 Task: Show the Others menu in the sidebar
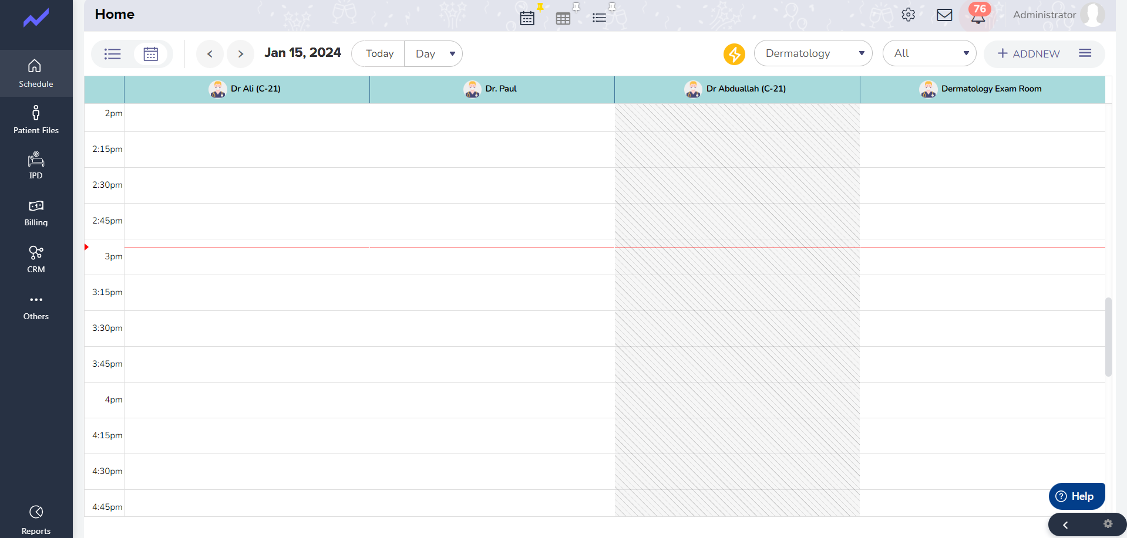(36, 307)
